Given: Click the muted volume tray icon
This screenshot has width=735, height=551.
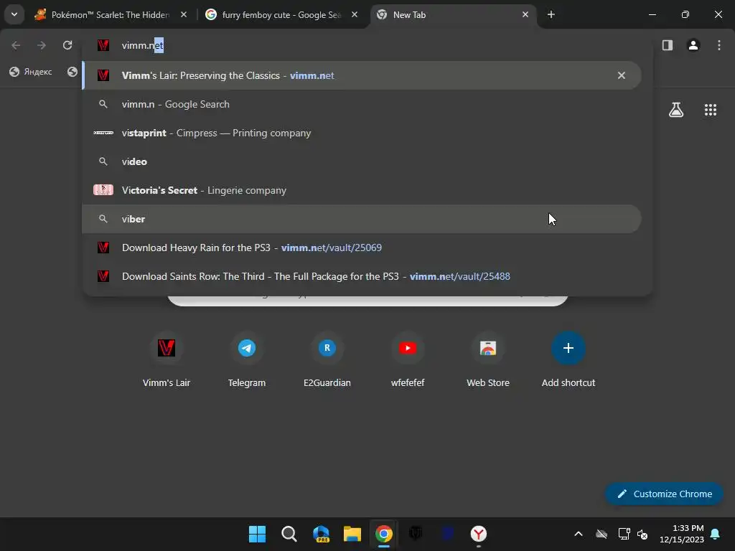Looking at the screenshot, I should pyautogui.click(x=642, y=534).
